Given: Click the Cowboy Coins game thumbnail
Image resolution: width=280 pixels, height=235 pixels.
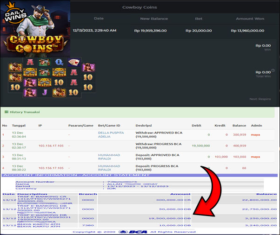Looking at the screenshot, I should point(35,29).
